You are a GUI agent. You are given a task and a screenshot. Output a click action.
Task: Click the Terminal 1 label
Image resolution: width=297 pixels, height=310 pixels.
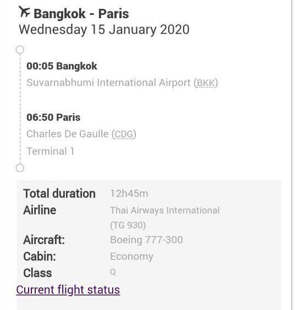(51, 152)
